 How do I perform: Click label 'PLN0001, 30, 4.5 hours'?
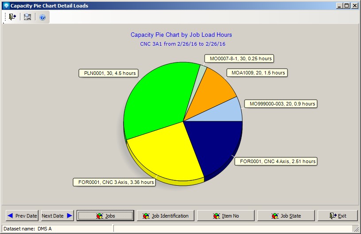(109, 73)
